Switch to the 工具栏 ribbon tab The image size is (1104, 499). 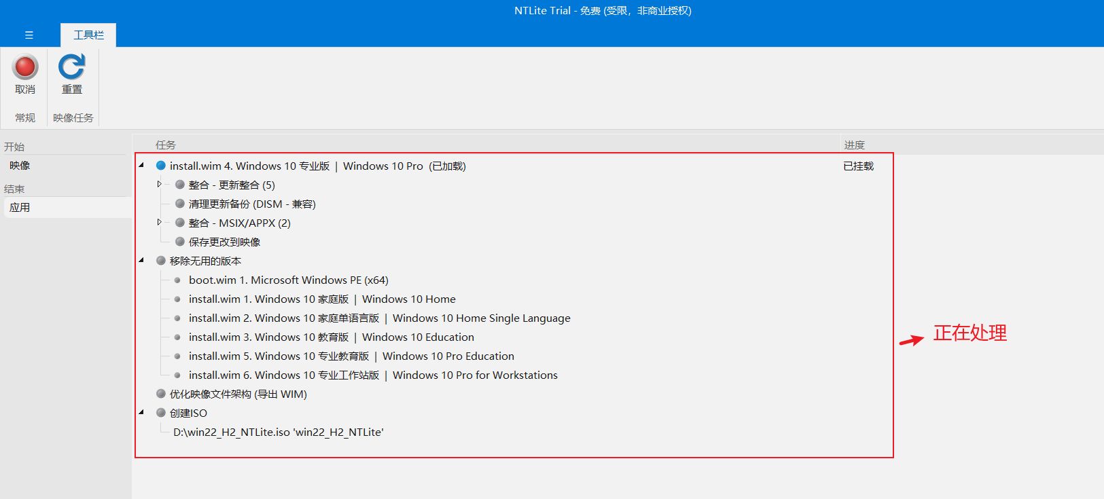click(88, 35)
